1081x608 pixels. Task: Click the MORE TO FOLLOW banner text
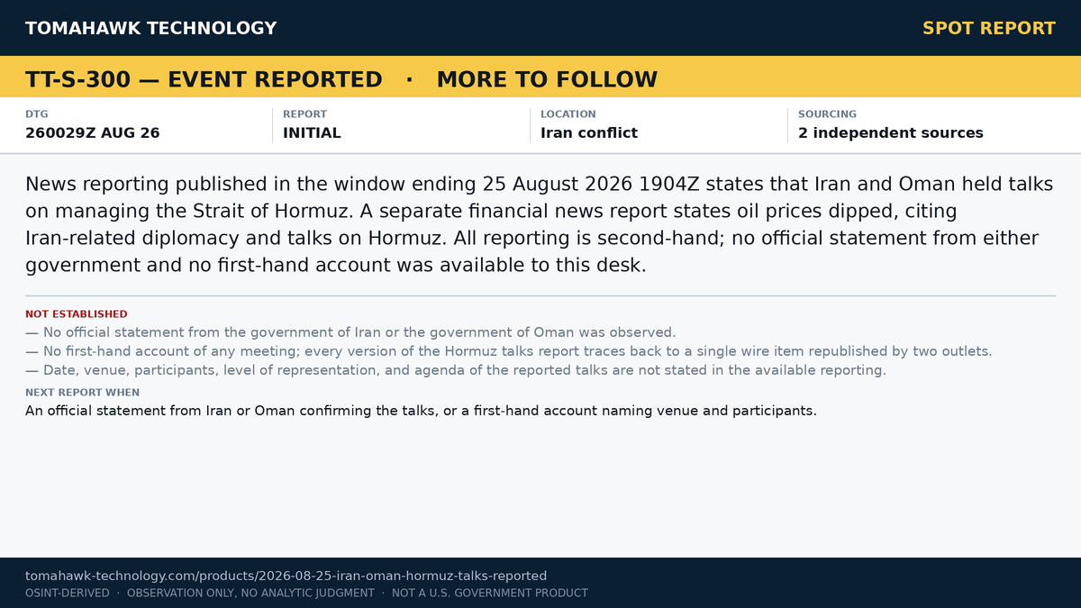click(x=547, y=79)
